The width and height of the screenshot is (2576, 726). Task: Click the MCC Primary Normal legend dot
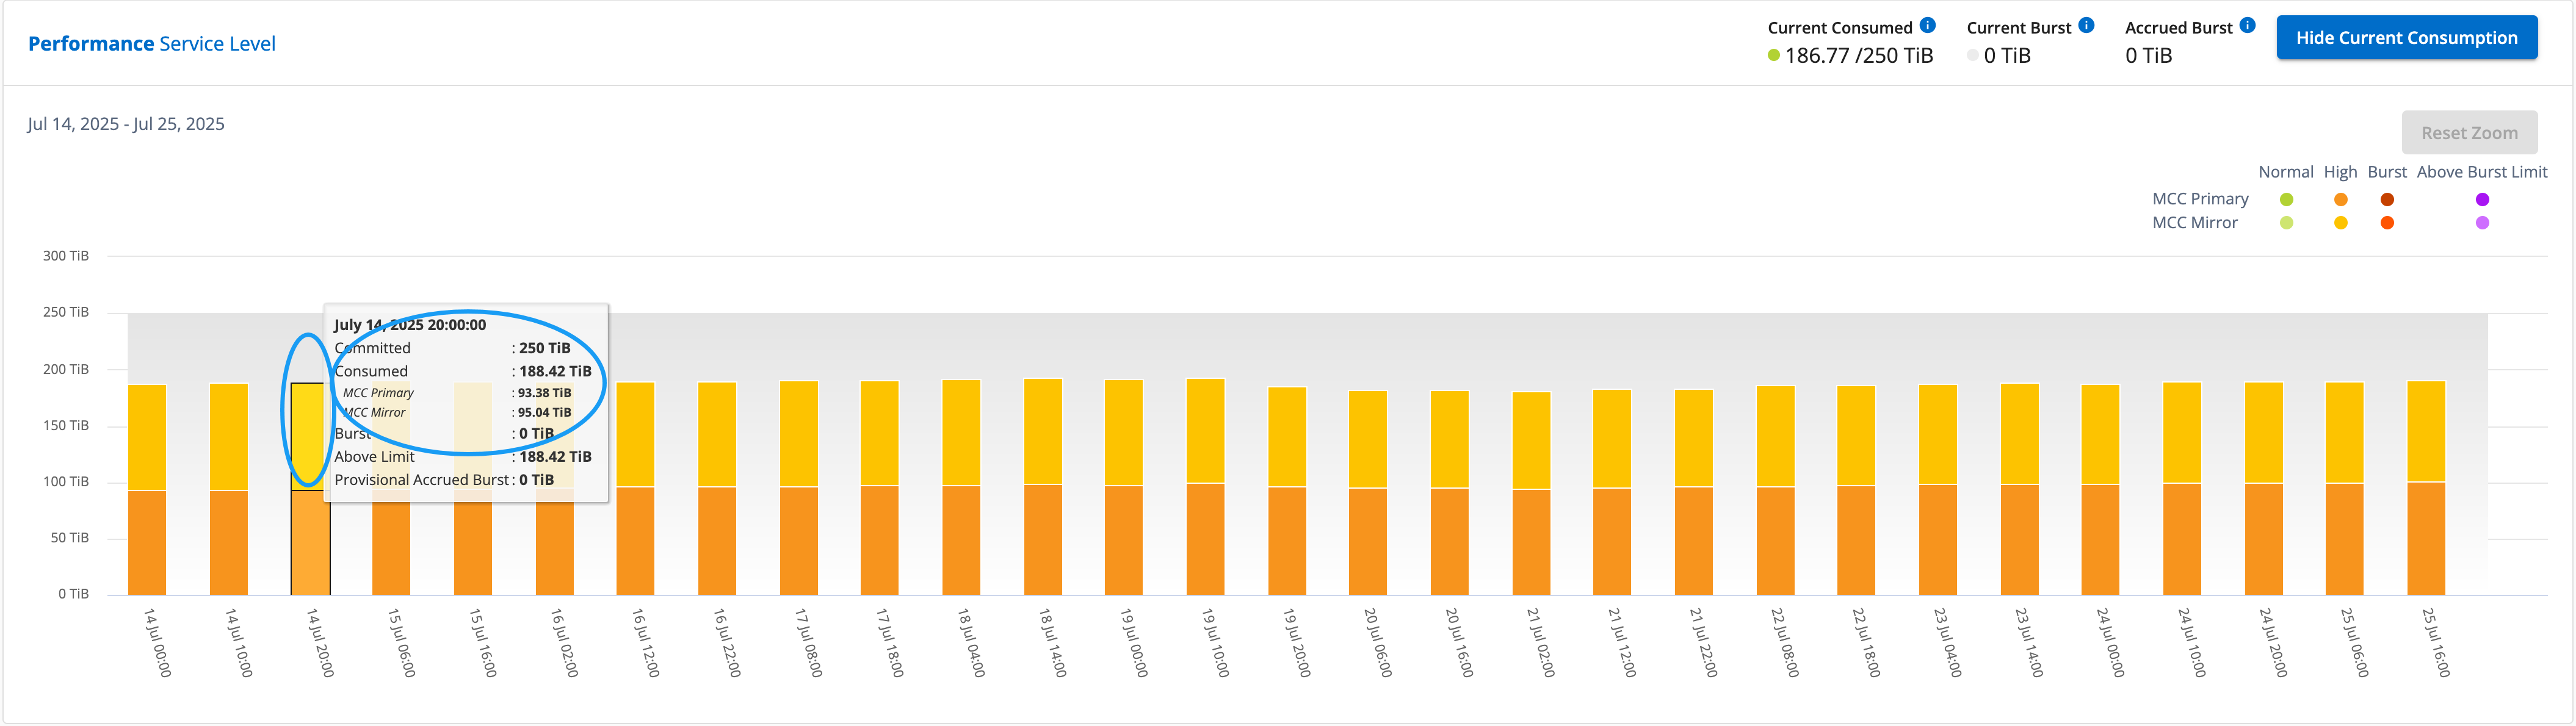[2286, 200]
